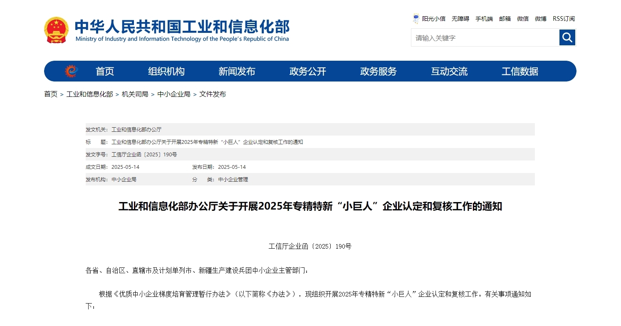Open the 组织机构 navigation menu
This screenshot has width=621, height=326.
(166, 71)
